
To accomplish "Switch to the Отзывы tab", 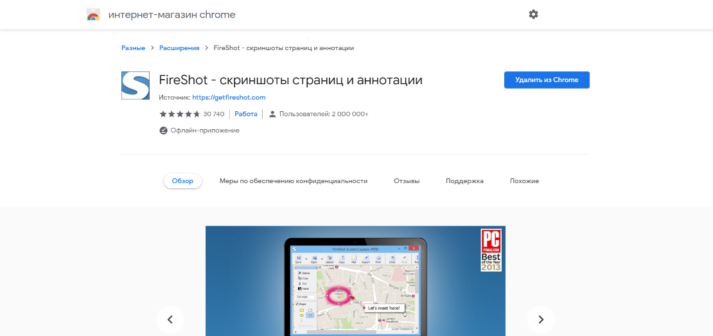I will tap(407, 181).
